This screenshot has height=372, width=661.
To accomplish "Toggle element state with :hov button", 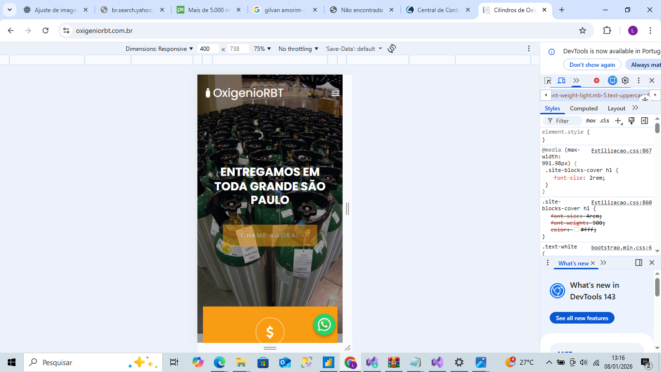I will [x=591, y=121].
